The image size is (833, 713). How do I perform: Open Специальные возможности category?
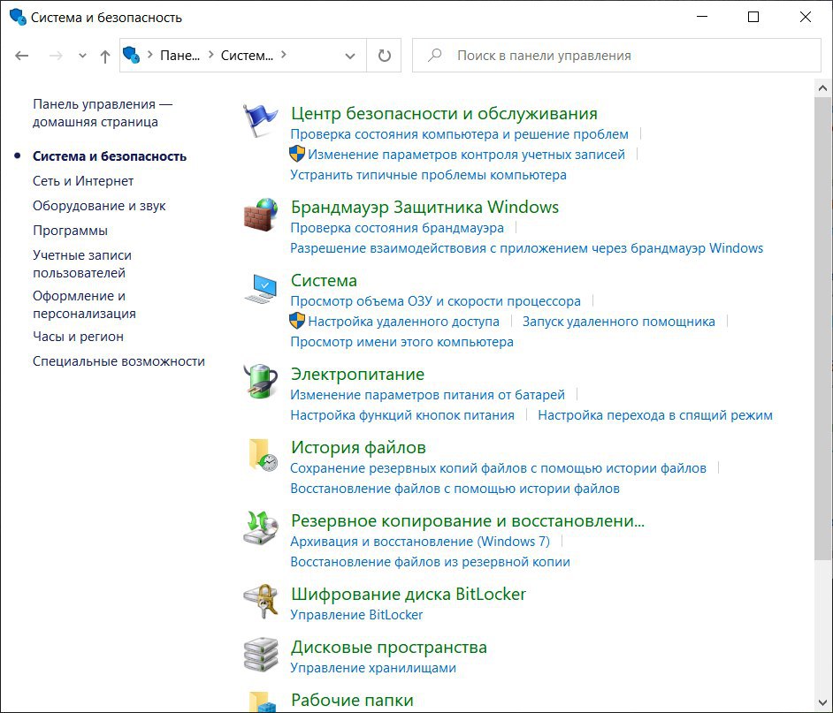[x=118, y=361]
